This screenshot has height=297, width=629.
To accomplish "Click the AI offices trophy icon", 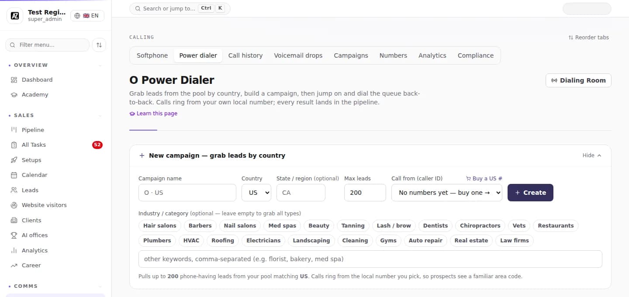I will tap(14, 235).
